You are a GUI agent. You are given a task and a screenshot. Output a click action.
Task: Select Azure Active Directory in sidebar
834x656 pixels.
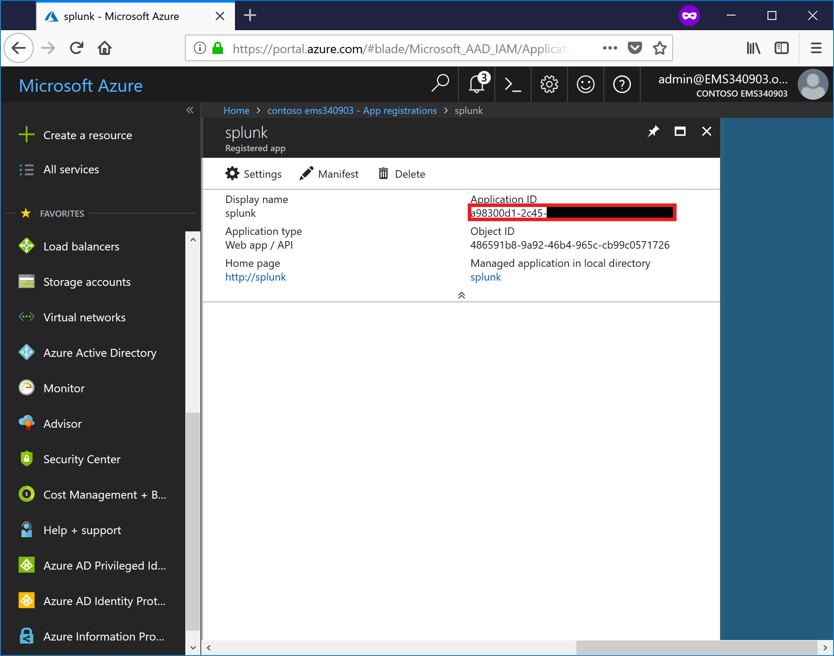(x=100, y=352)
